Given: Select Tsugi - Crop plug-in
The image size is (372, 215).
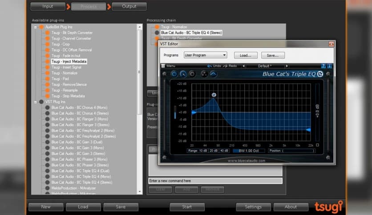Looking at the screenshot, I should pyautogui.click(x=61, y=44).
